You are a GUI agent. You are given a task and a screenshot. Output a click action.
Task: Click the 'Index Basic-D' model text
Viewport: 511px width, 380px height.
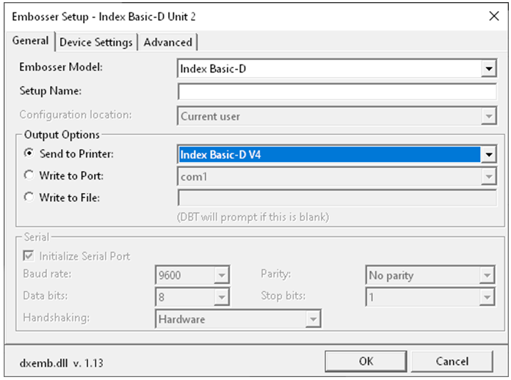tap(213, 69)
